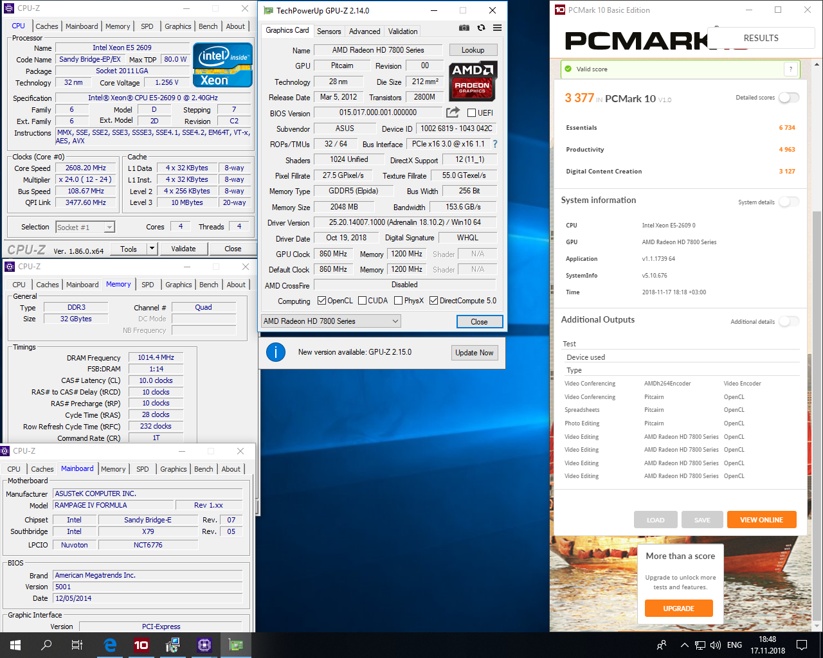Show hidden system tray icons
Viewport: 823px width, 658px height.
(685, 645)
